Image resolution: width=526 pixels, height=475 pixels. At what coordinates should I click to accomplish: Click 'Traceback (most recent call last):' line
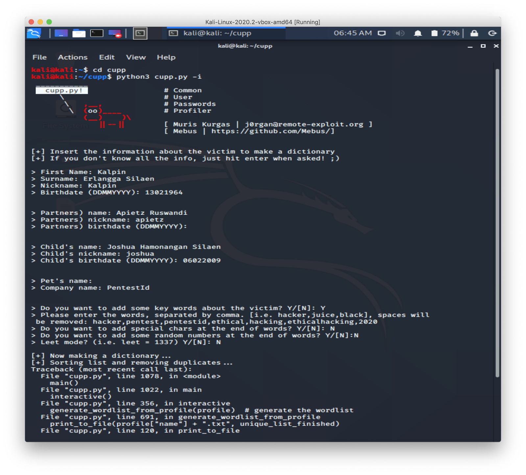pyautogui.click(x=111, y=369)
